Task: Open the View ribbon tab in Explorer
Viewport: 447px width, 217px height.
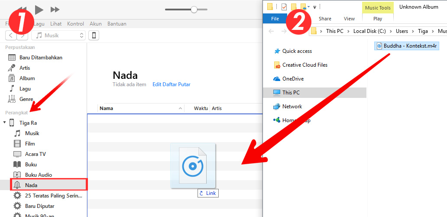Action: [x=349, y=19]
